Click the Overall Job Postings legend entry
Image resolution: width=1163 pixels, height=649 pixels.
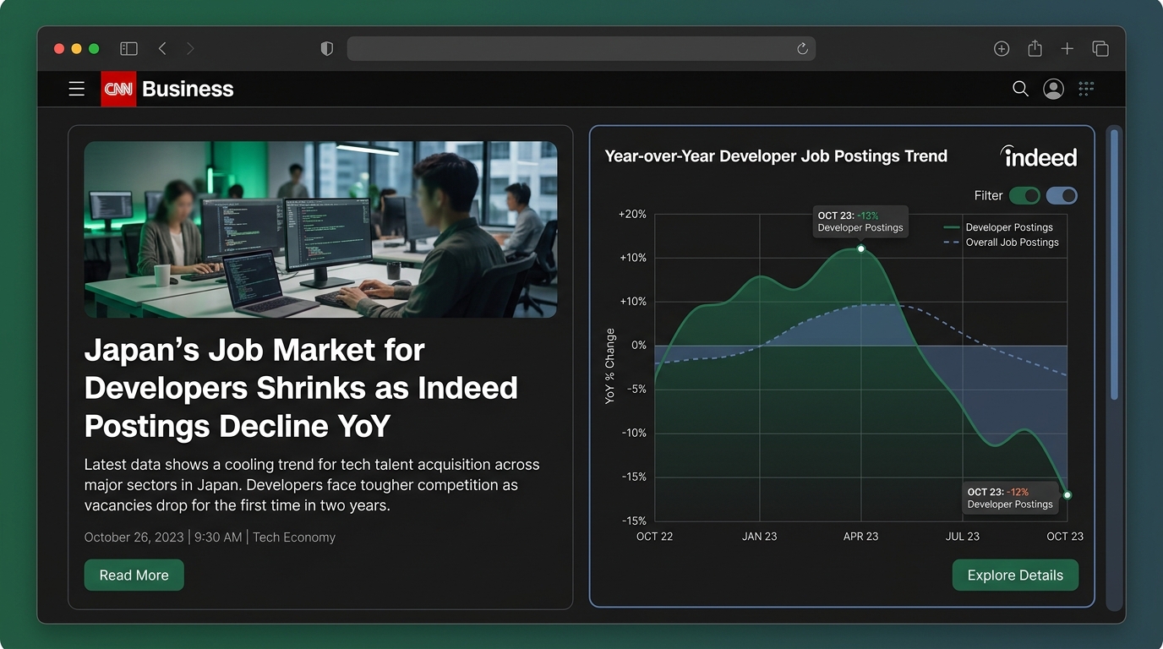pyautogui.click(x=1001, y=243)
